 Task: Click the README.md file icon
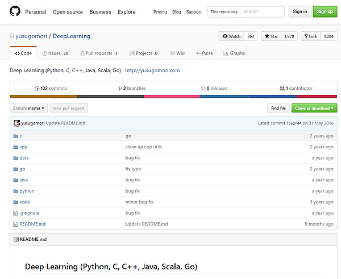point(15,224)
